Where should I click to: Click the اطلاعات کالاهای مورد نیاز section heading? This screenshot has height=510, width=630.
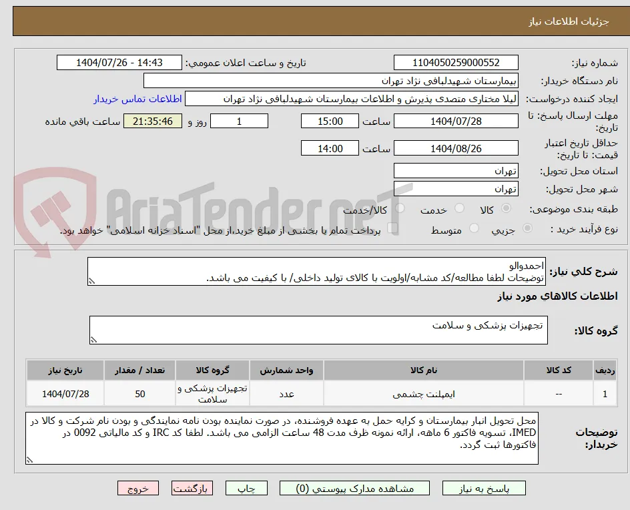coord(558,296)
